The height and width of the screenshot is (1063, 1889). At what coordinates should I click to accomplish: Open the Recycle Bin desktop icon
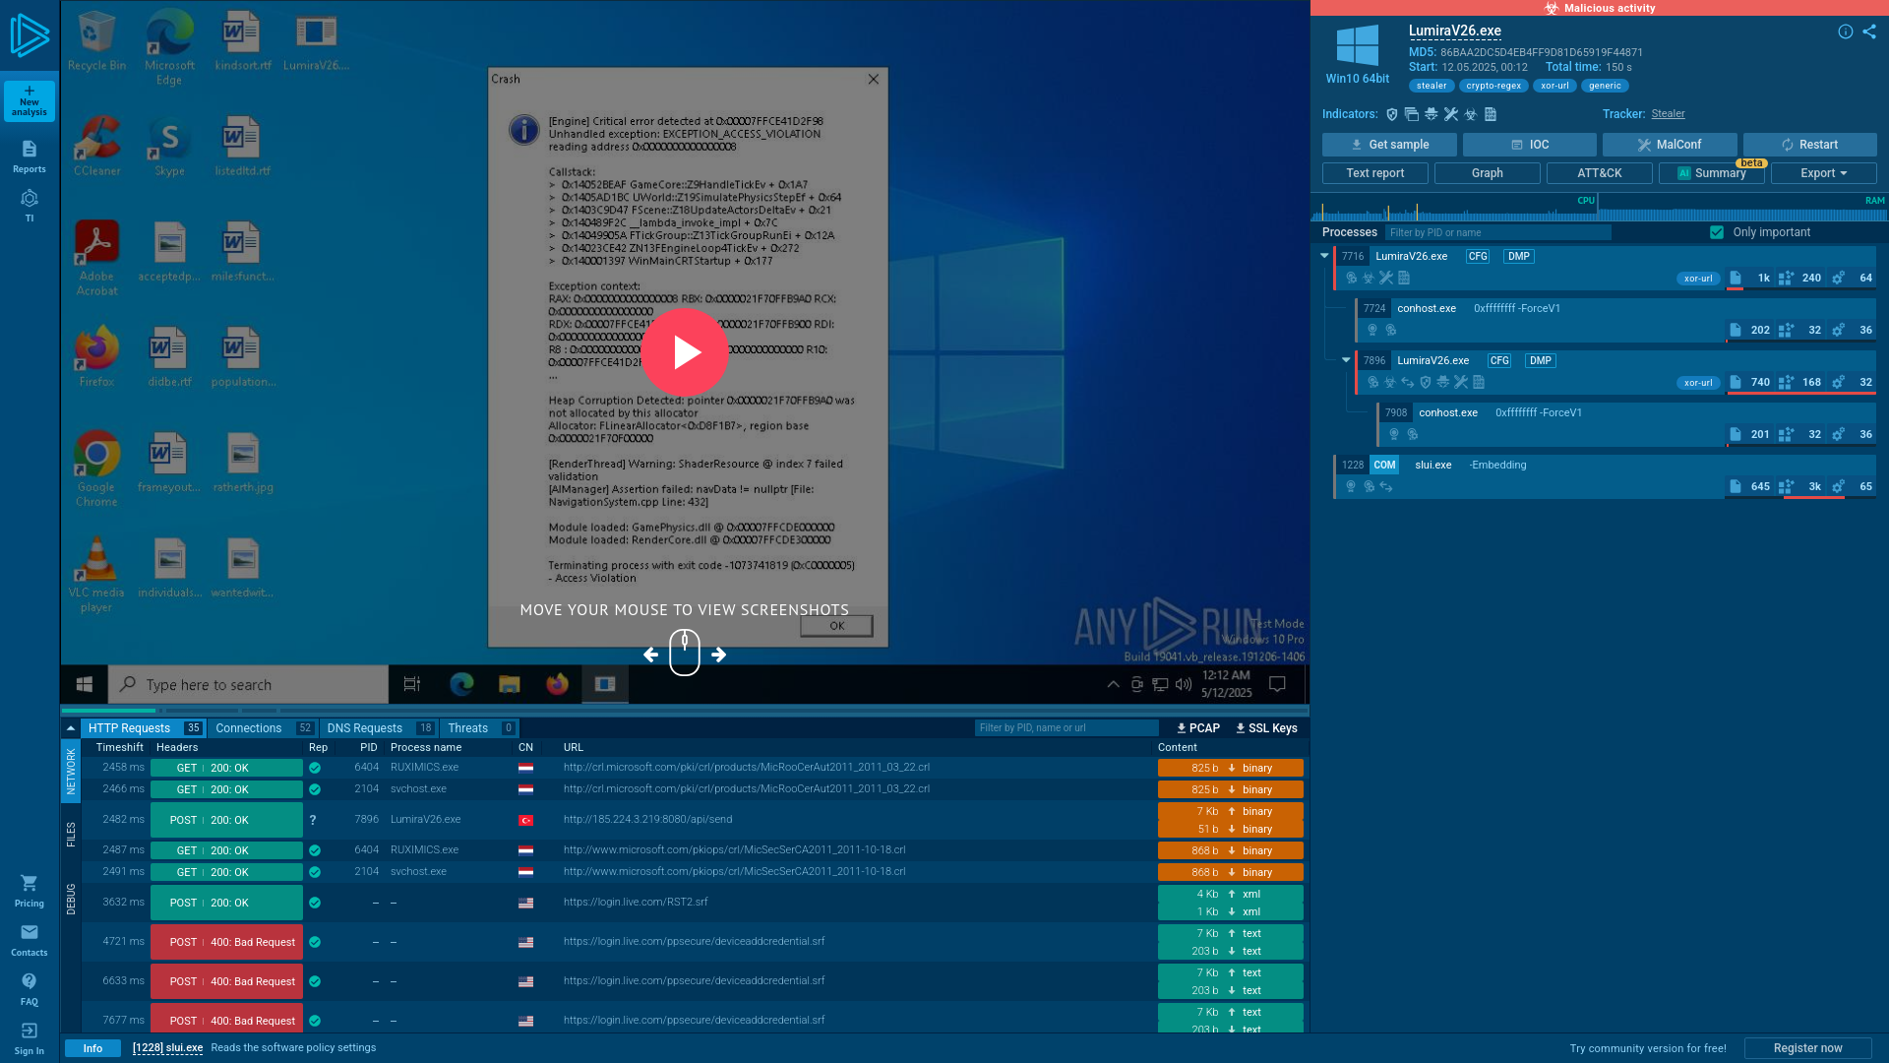(96, 41)
